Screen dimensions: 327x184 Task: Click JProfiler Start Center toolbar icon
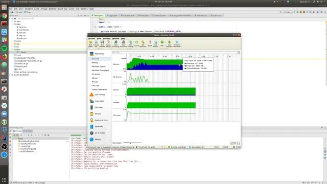90,43
